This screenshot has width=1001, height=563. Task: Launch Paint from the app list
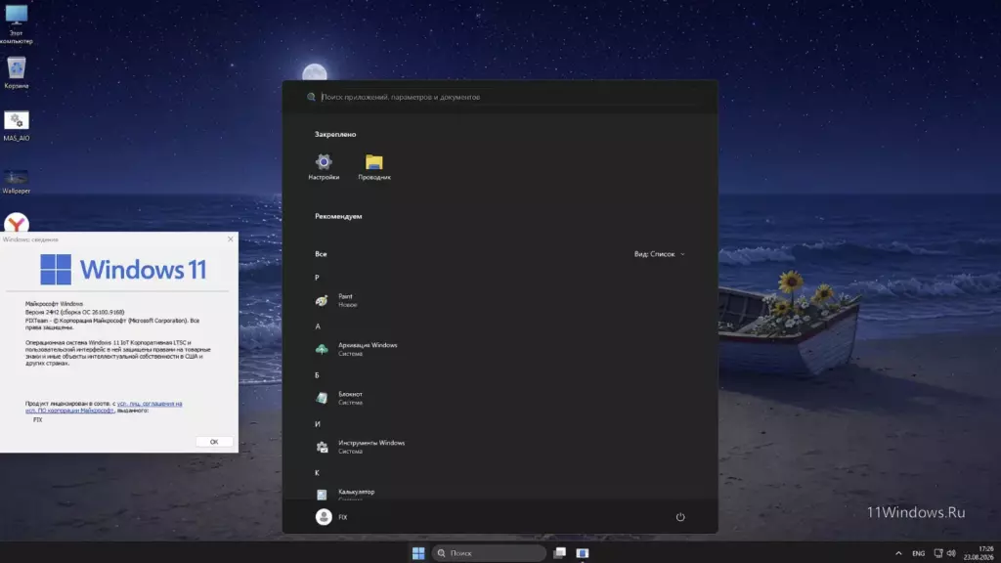tap(498, 300)
